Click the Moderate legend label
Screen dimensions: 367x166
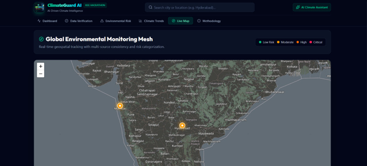(287, 42)
